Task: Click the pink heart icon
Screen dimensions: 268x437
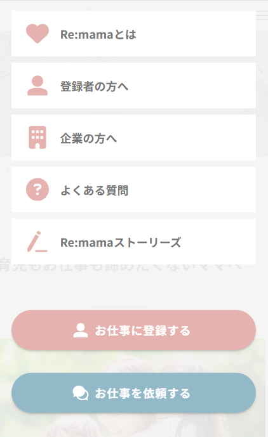Action: tap(37, 34)
